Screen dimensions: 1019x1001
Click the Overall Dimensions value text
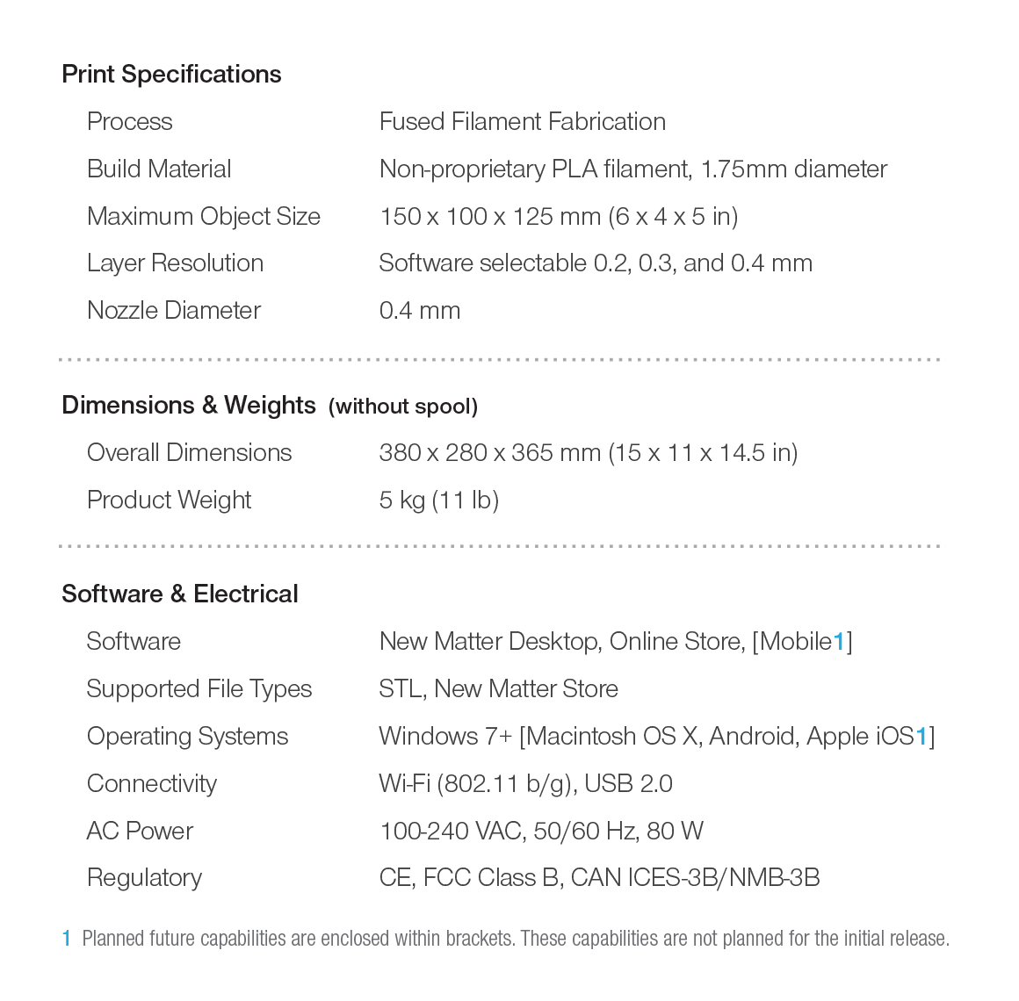pyautogui.click(x=588, y=453)
